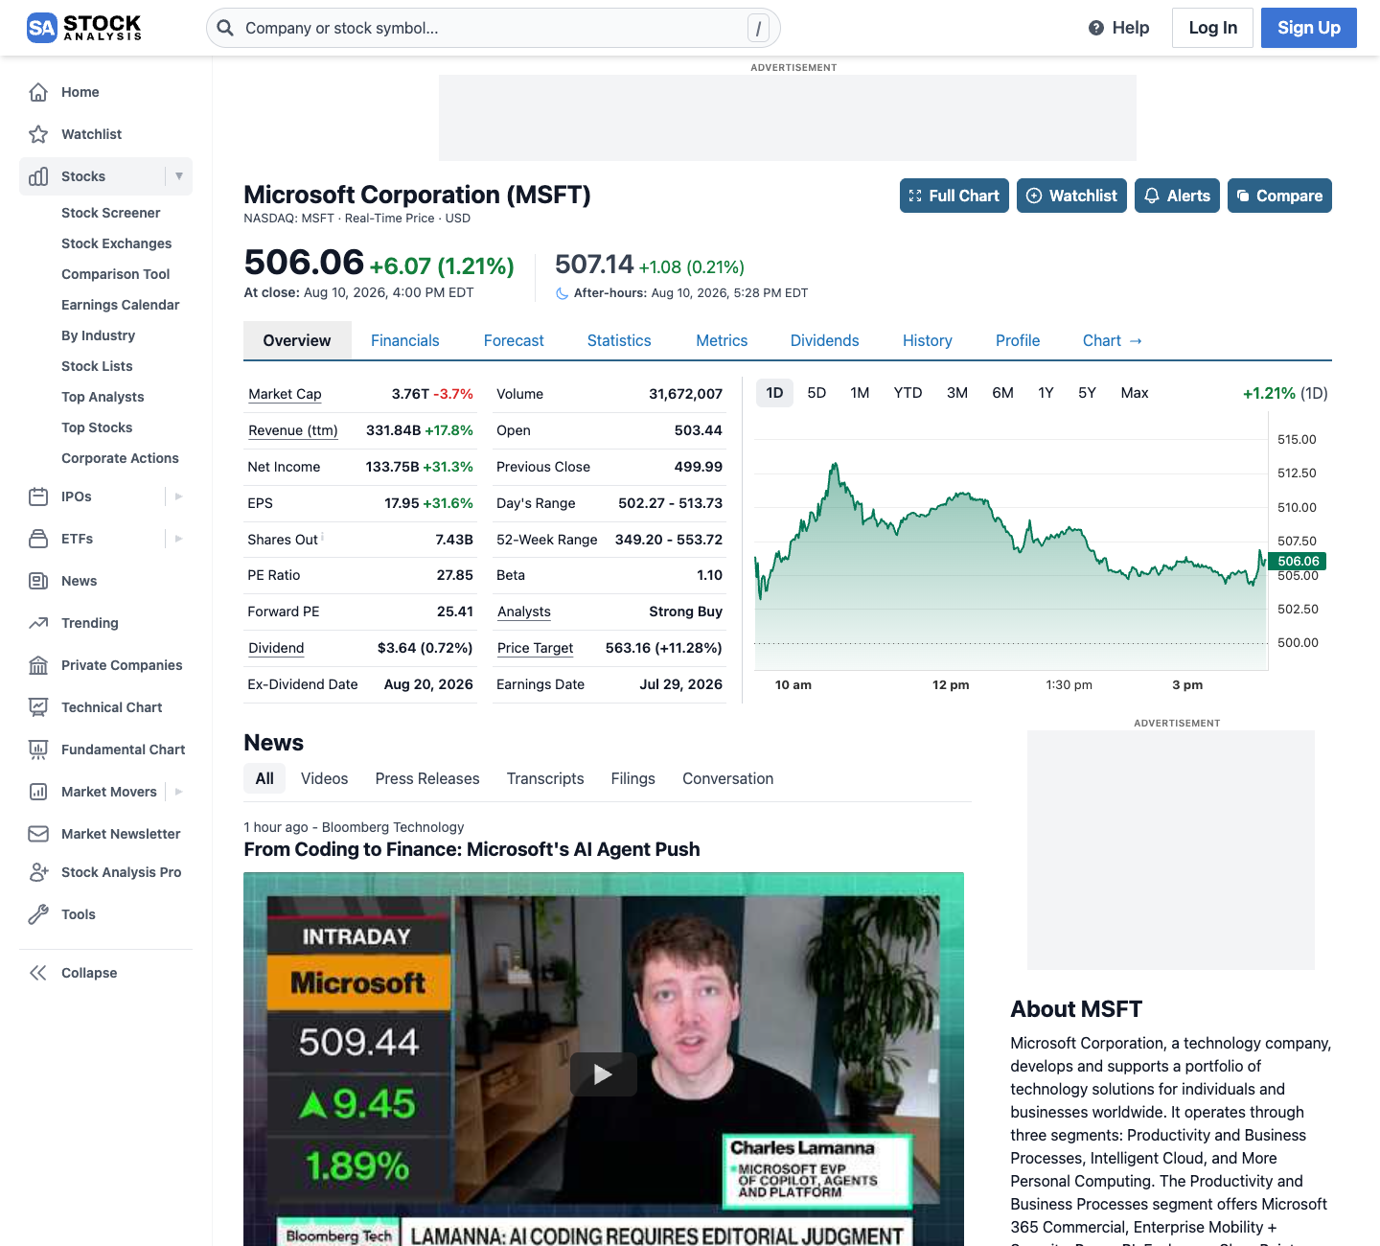Image resolution: width=1380 pixels, height=1246 pixels.
Task: Open the Dividend link in stats table
Action: pos(276,648)
